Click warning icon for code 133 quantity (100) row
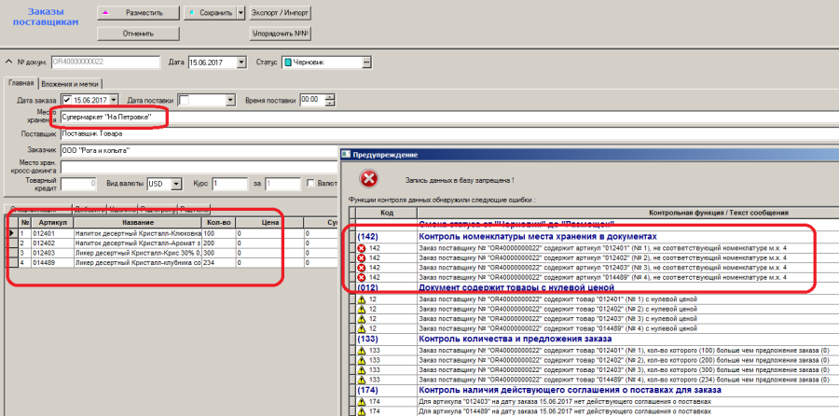This screenshot has height=416, width=839. pyautogui.click(x=361, y=351)
